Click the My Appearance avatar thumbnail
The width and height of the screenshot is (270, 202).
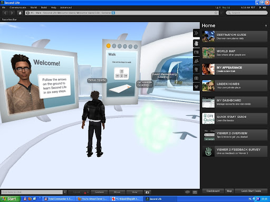pyautogui.click(x=208, y=69)
